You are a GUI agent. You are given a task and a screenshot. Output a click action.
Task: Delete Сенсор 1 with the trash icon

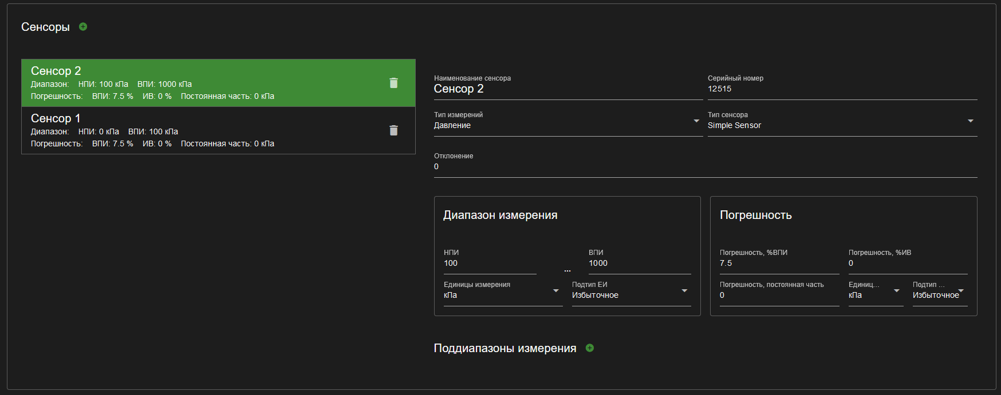coord(393,130)
